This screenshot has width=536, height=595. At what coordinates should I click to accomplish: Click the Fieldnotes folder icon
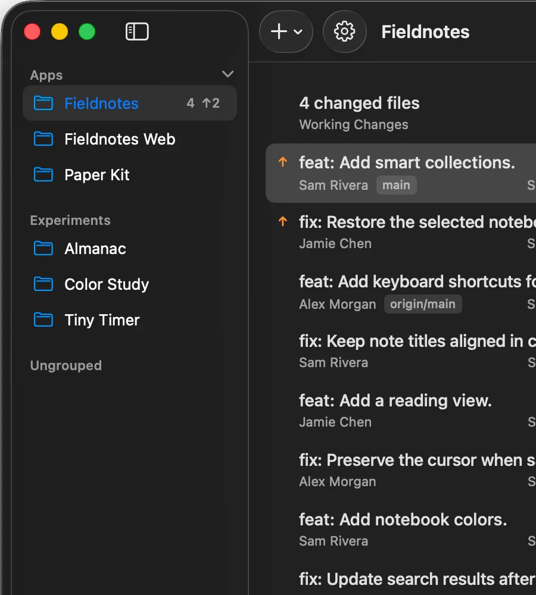click(x=43, y=103)
